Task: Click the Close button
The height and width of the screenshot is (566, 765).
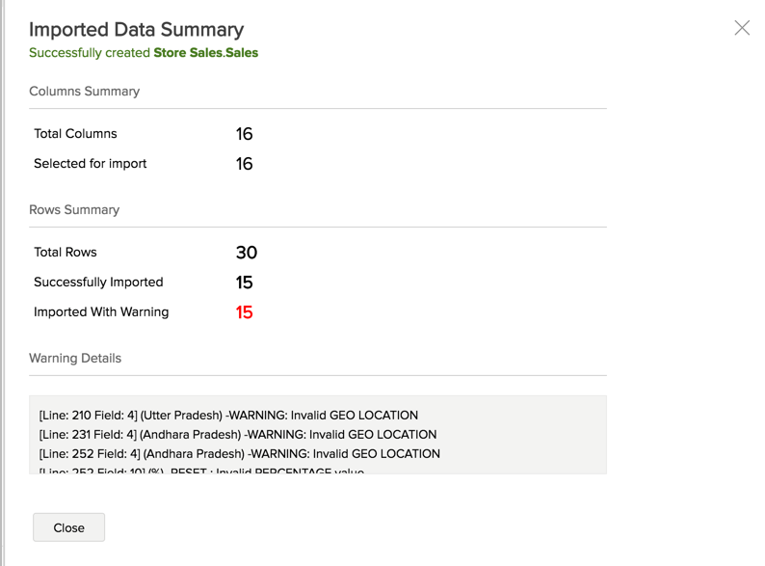Action: tap(68, 527)
